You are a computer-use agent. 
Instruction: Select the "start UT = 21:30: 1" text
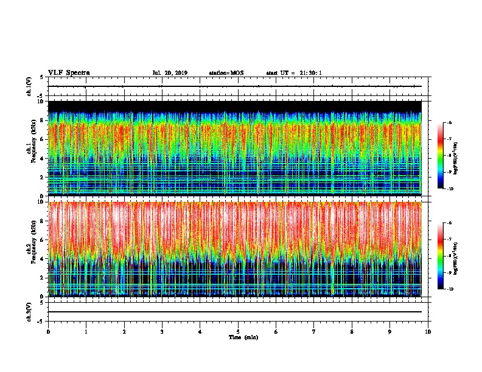(x=294, y=73)
